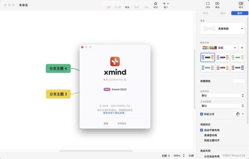Image resolution: width=249 pixels, height=159 pixels.
Task: Enable 紧凑型布局 compact layout
Action: point(201,135)
